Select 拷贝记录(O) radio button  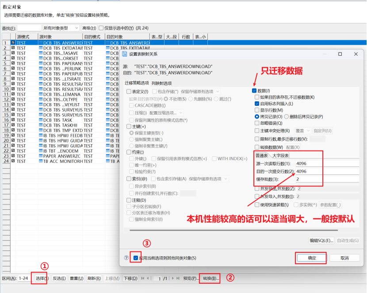click(x=257, y=117)
